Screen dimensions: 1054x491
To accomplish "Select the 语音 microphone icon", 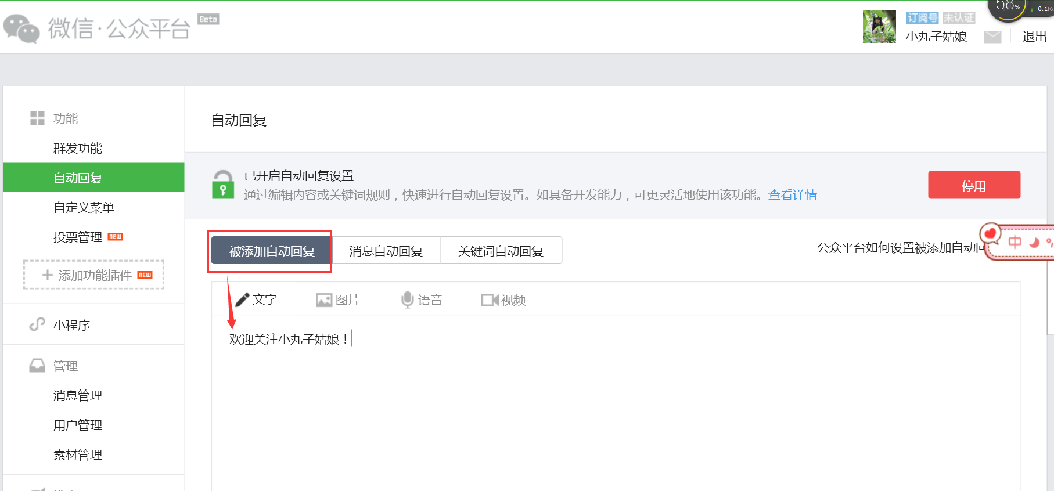I will click(x=408, y=299).
